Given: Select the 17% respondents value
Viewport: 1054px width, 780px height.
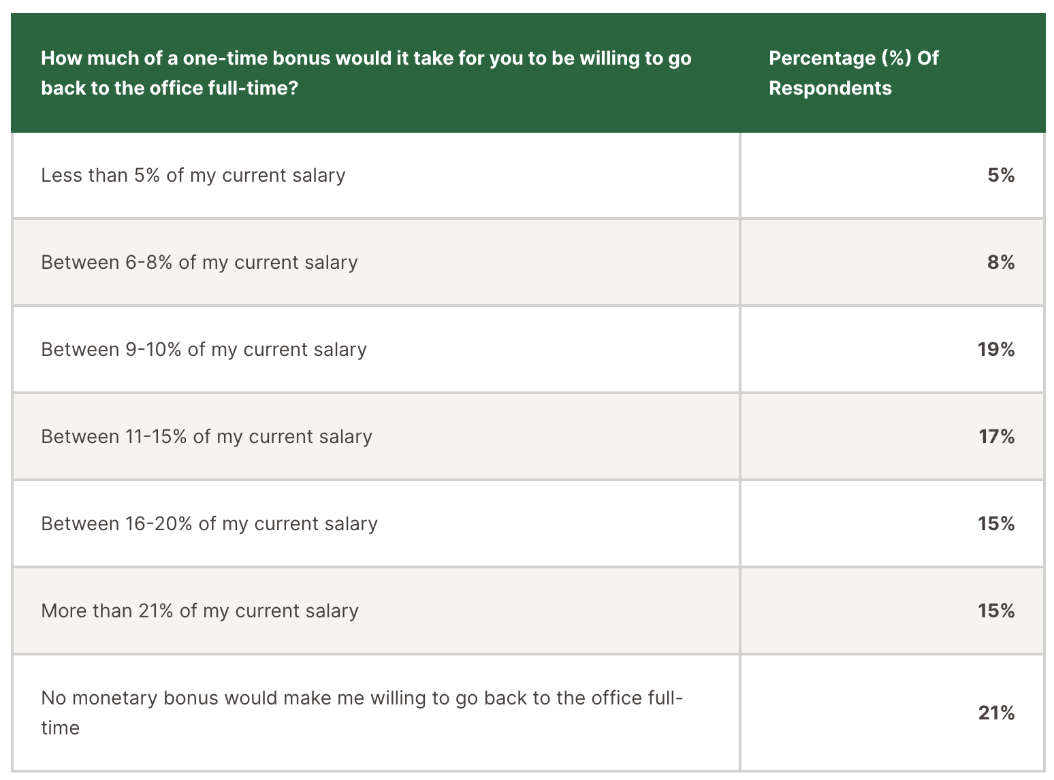Looking at the screenshot, I should (997, 437).
